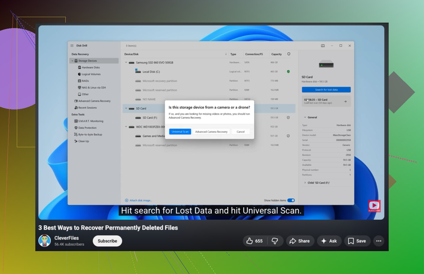Click the Data Protection shield icon in sidebar
424x274 pixels.
[x=76, y=128]
